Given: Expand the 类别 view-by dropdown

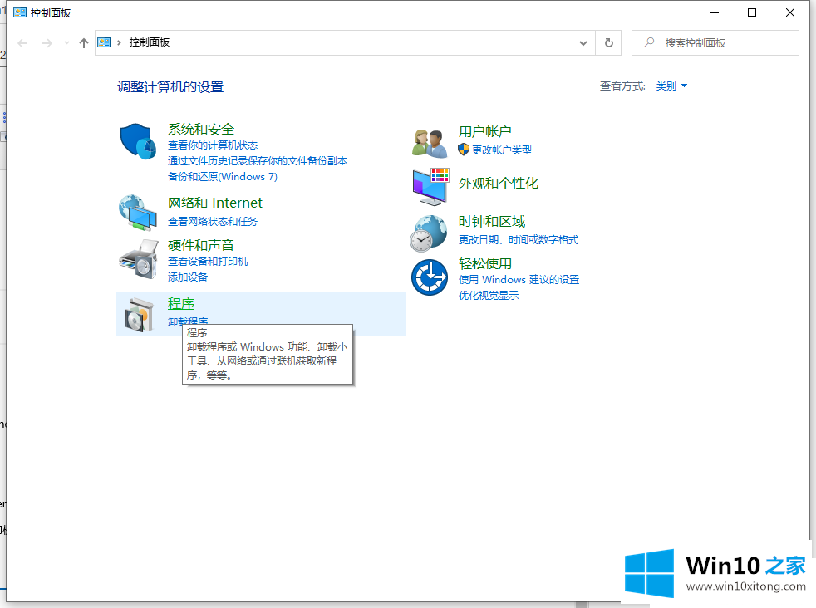Looking at the screenshot, I should pyautogui.click(x=671, y=86).
